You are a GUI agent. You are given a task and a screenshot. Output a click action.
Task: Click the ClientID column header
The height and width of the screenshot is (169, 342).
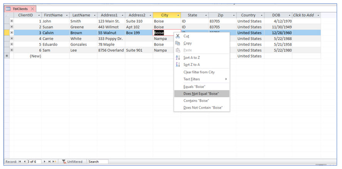pyautogui.click(x=27, y=15)
